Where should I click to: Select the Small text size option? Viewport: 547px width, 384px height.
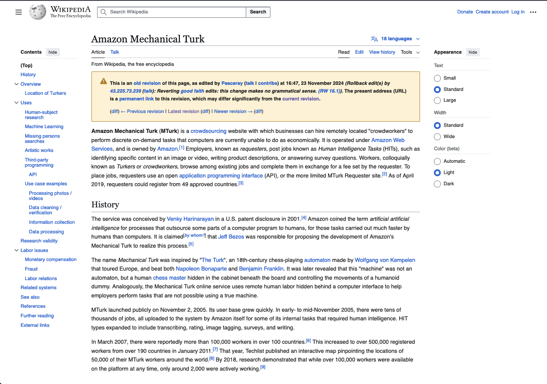click(437, 78)
